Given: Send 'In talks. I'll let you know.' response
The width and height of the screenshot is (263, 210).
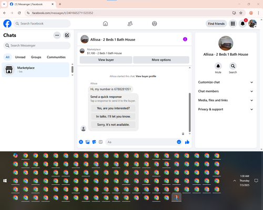Looking at the screenshot, I should tap(113, 117).
